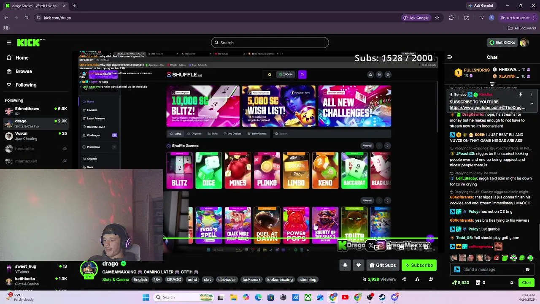
Task: Collapse the chat panel
Action: [450, 57]
